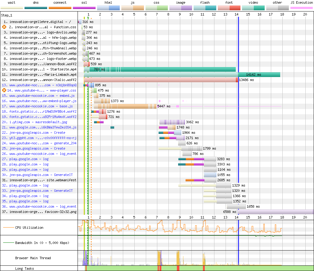This screenshot has height=271, width=314.
Task: Select the image legend color bar
Action: [x=181, y=8]
